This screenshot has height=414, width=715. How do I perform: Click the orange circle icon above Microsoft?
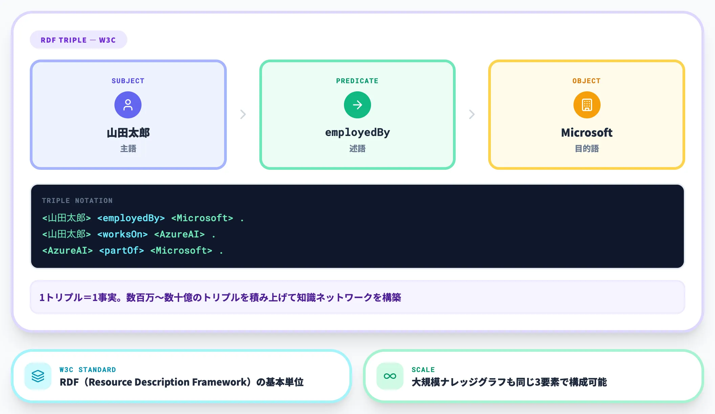(587, 105)
